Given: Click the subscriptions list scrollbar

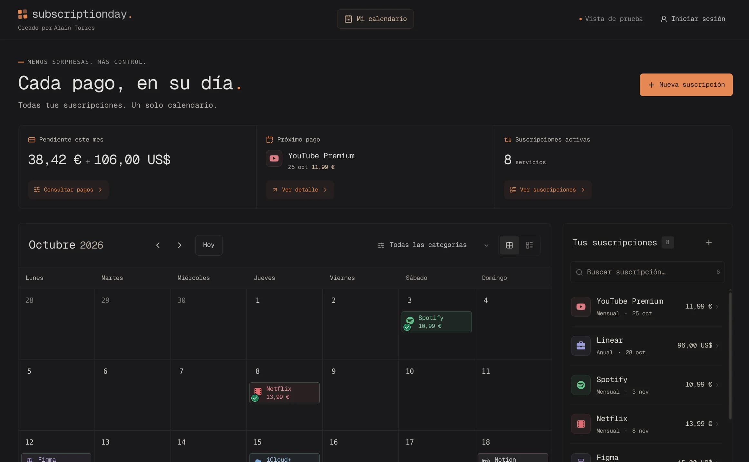Looking at the screenshot, I should tap(730, 355).
